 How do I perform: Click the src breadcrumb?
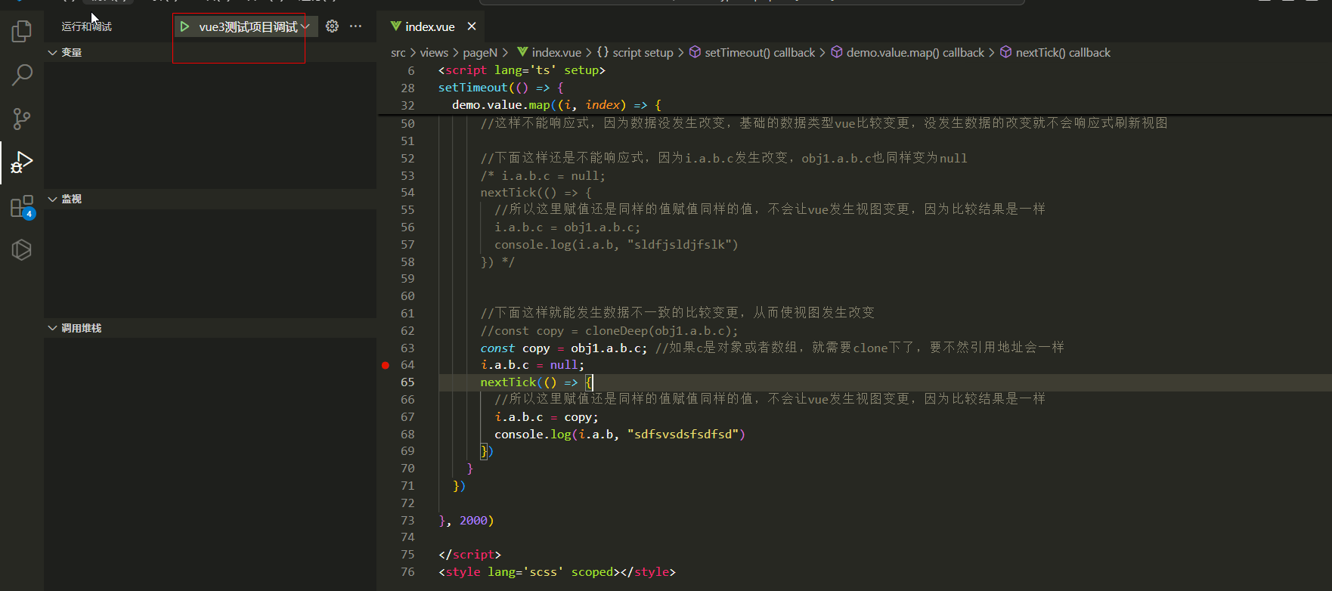(398, 53)
